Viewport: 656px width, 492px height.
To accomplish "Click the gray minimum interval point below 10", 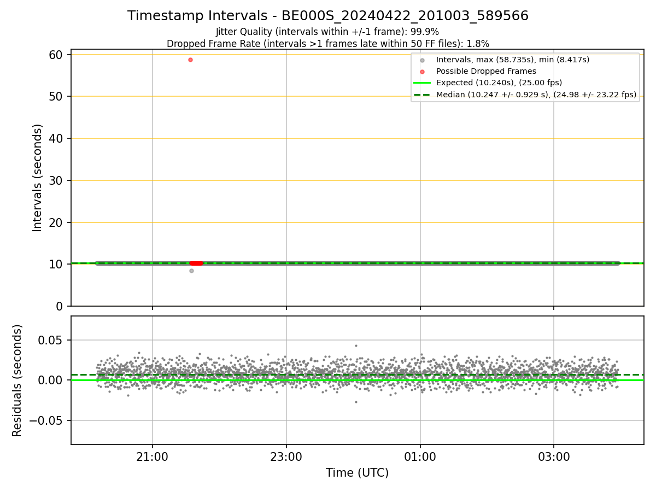I will pyautogui.click(x=191, y=271).
